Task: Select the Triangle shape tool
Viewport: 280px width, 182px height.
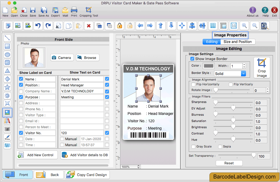Action: pyautogui.click(x=7, y=71)
